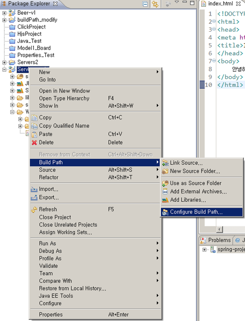This screenshot has height=321, width=245.
Task: Open the Configure submenu
Action: tap(95, 304)
